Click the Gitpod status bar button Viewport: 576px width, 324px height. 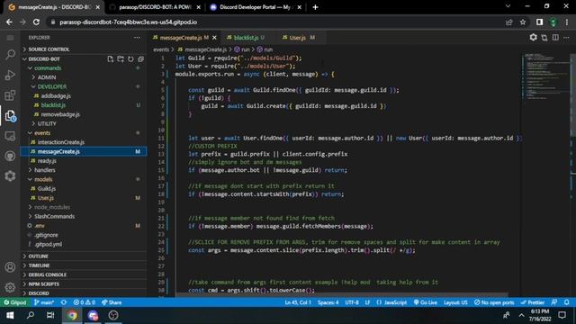click(x=15, y=302)
